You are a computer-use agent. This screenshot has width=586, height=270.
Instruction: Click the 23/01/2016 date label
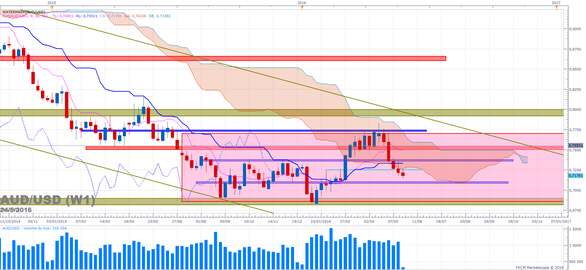(x=321, y=221)
